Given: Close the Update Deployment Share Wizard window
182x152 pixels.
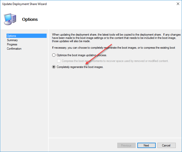Looking at the screenshot, I should pos(176,4).
